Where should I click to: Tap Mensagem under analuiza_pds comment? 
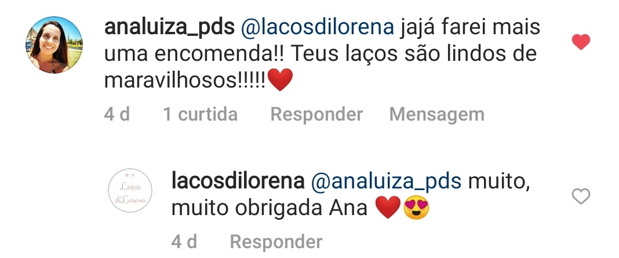tap(436, 115)
